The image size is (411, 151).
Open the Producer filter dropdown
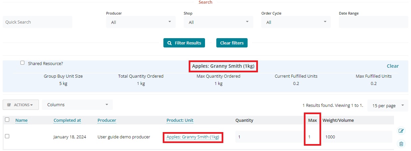pyautogui.click(x=141, y=22)
